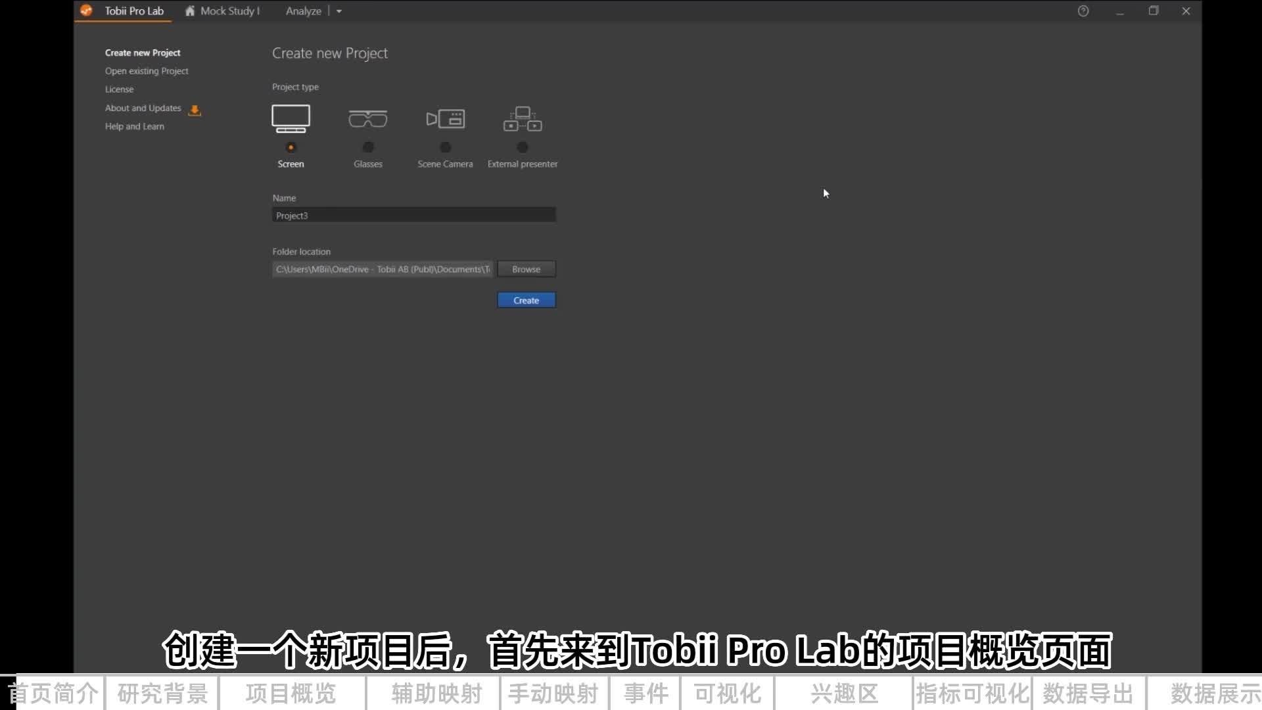The image size is (1262, 710).
Task: Select the External presenter radio button
Action: click(522, 147)
